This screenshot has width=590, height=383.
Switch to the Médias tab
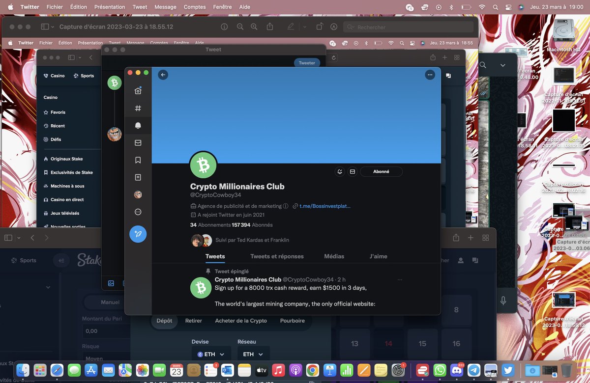point(334,256)
